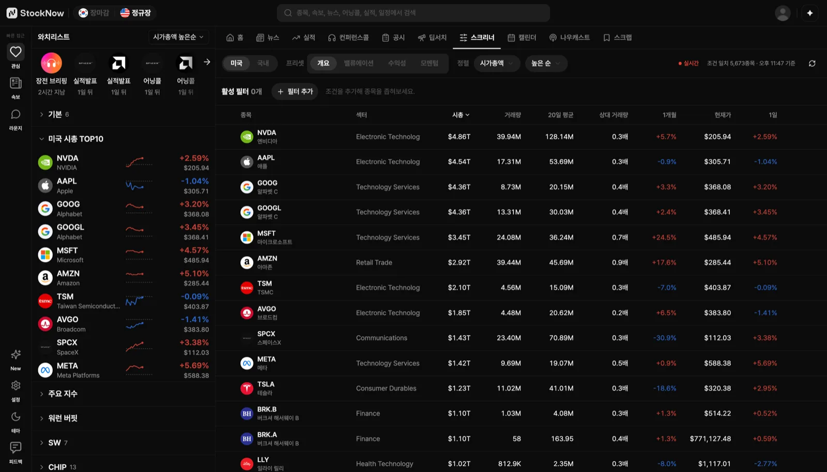This screenshot has height=472, width=827.
Task: Open the 실적 tab
Action: point(303,38)
